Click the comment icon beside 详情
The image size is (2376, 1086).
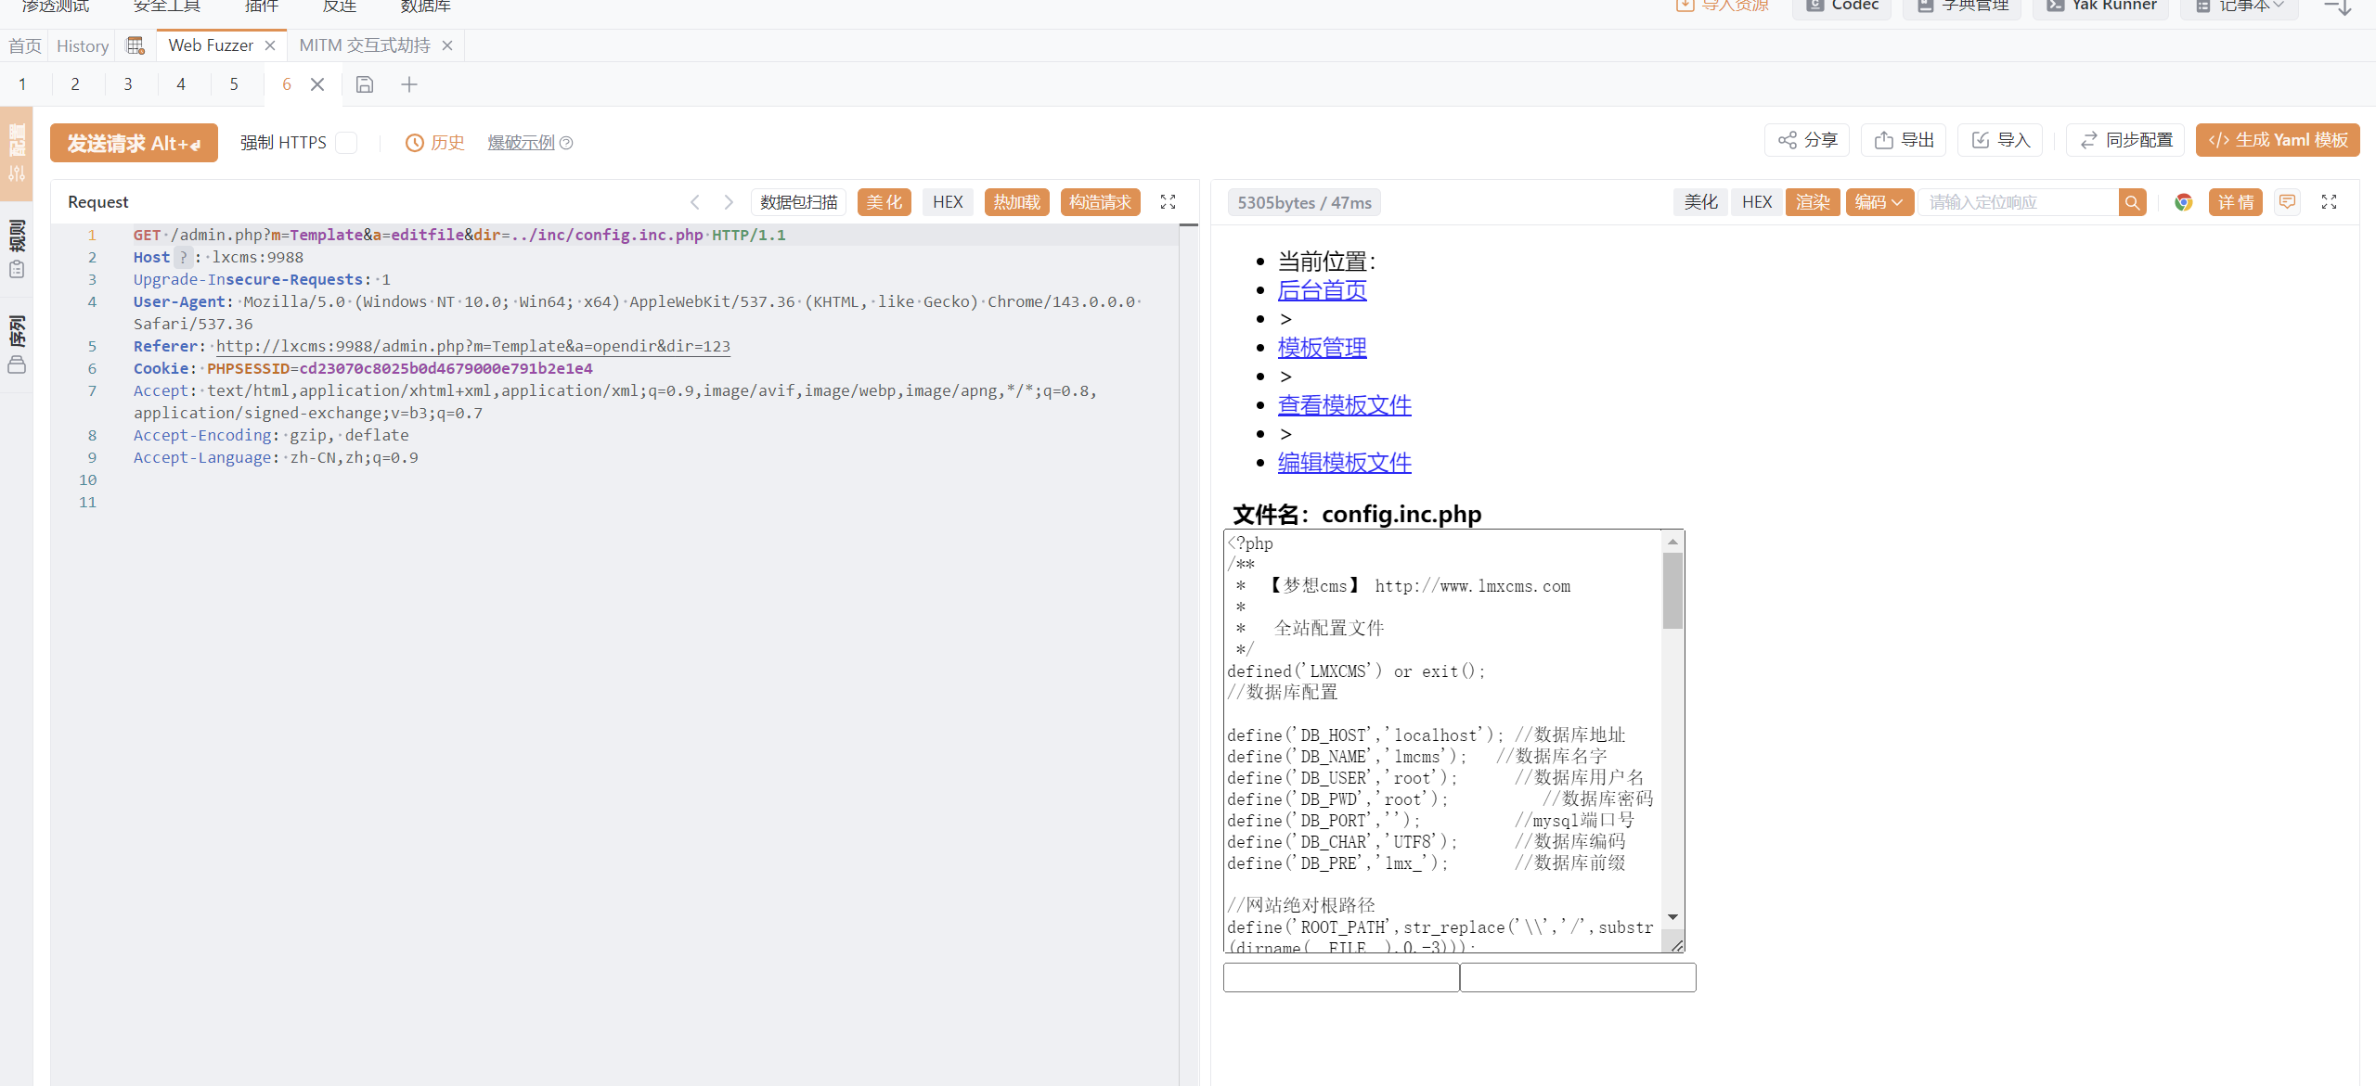click(x=2288, y=202)
